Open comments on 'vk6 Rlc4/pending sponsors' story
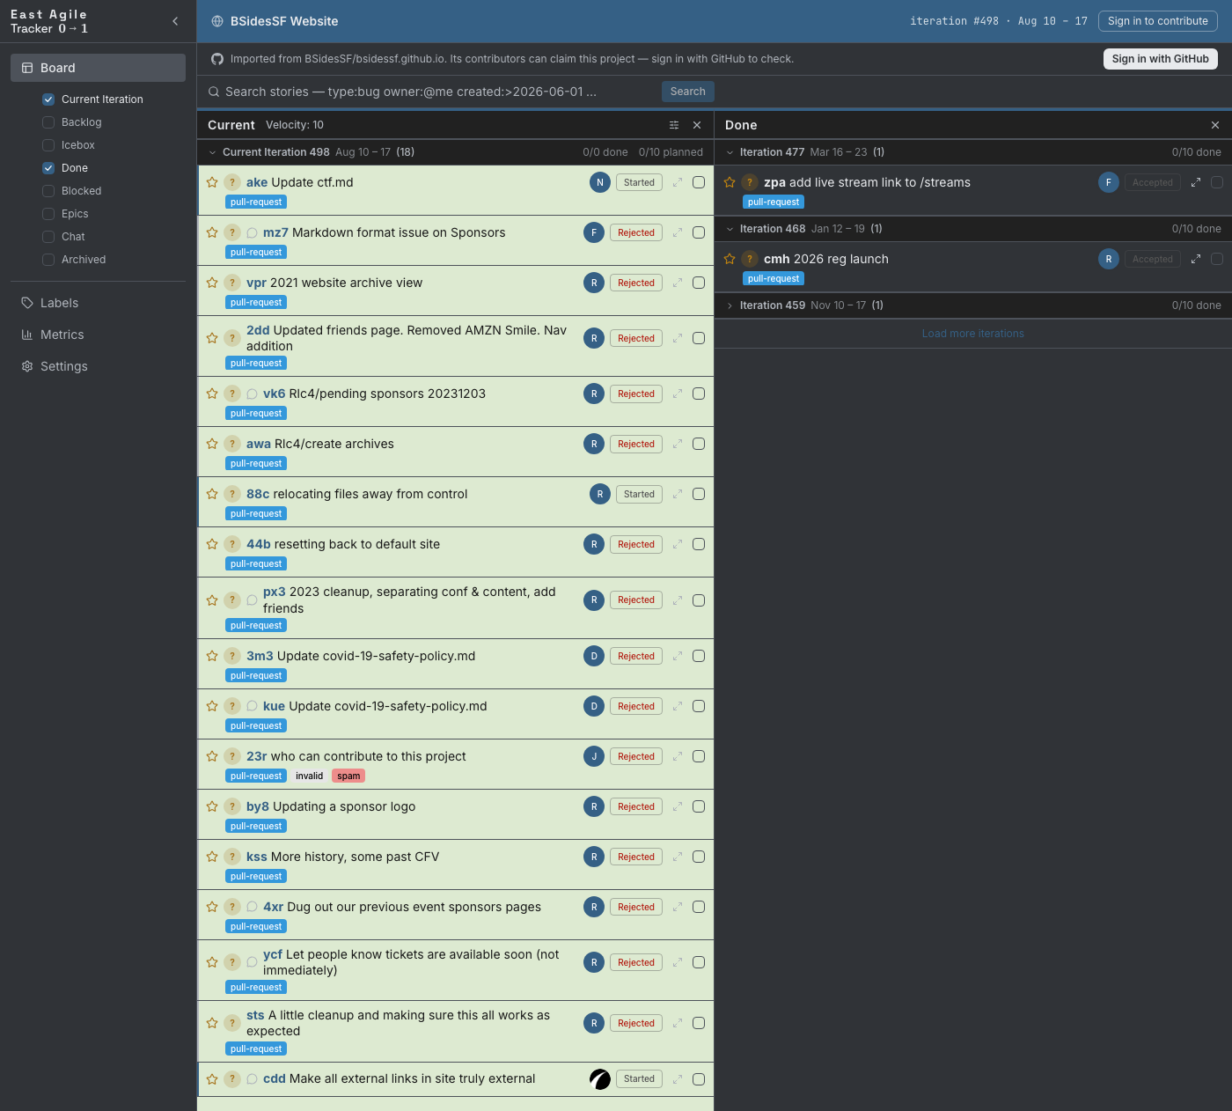 [252, 394]
